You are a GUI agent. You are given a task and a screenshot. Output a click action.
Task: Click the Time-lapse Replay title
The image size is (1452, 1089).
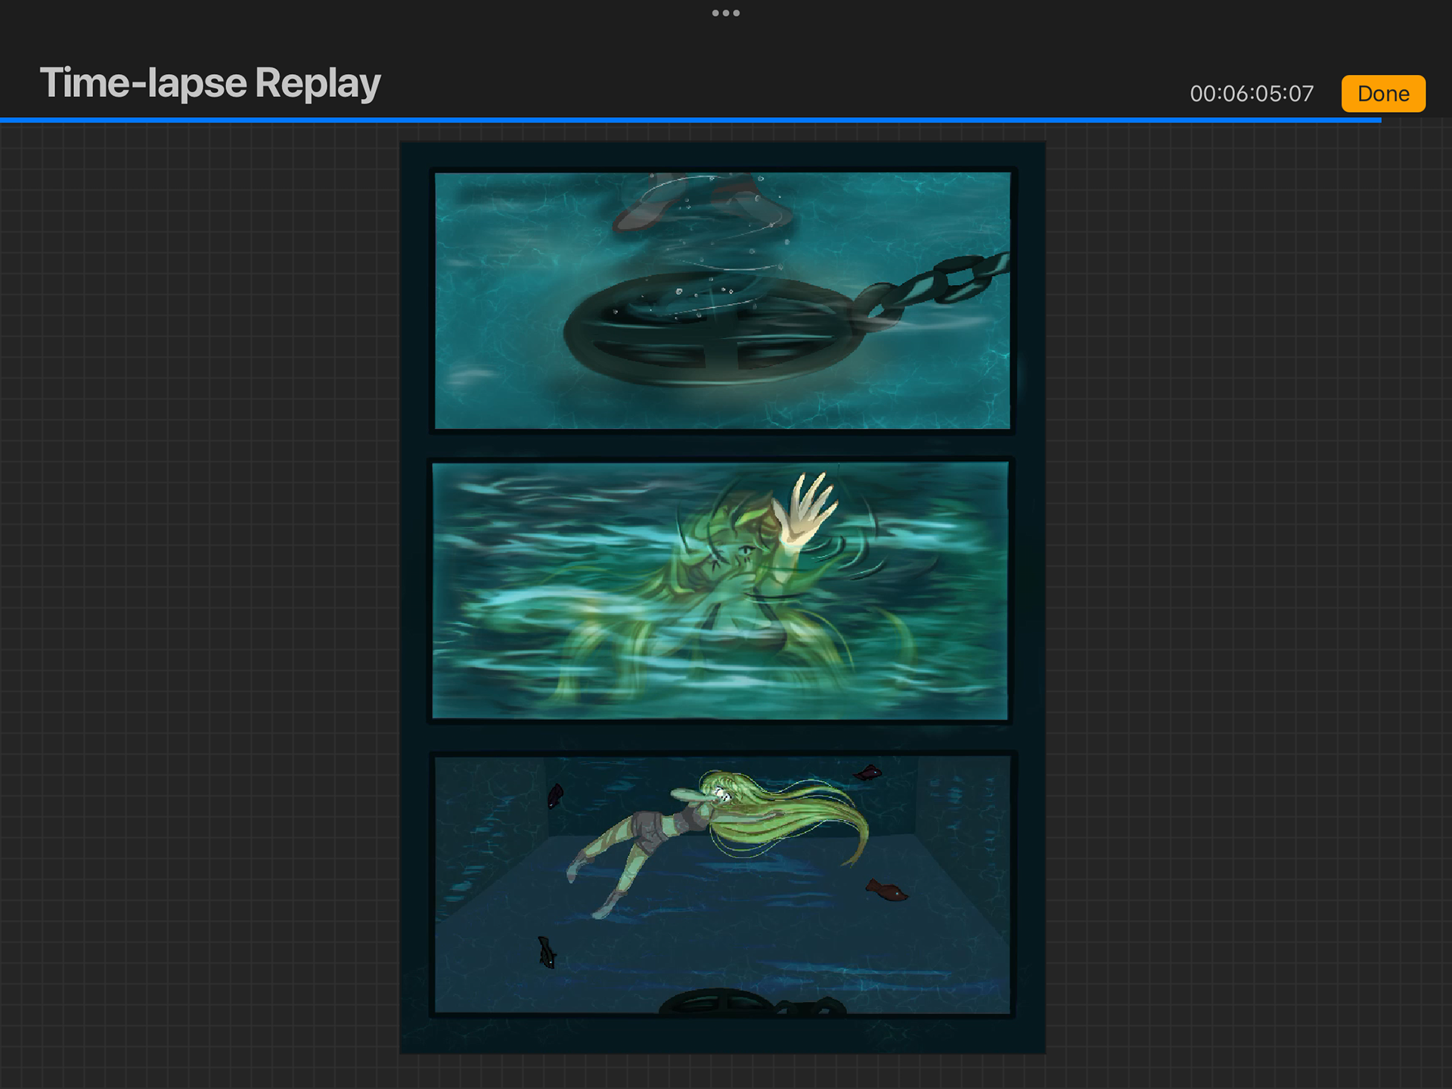tap(210, 83)
